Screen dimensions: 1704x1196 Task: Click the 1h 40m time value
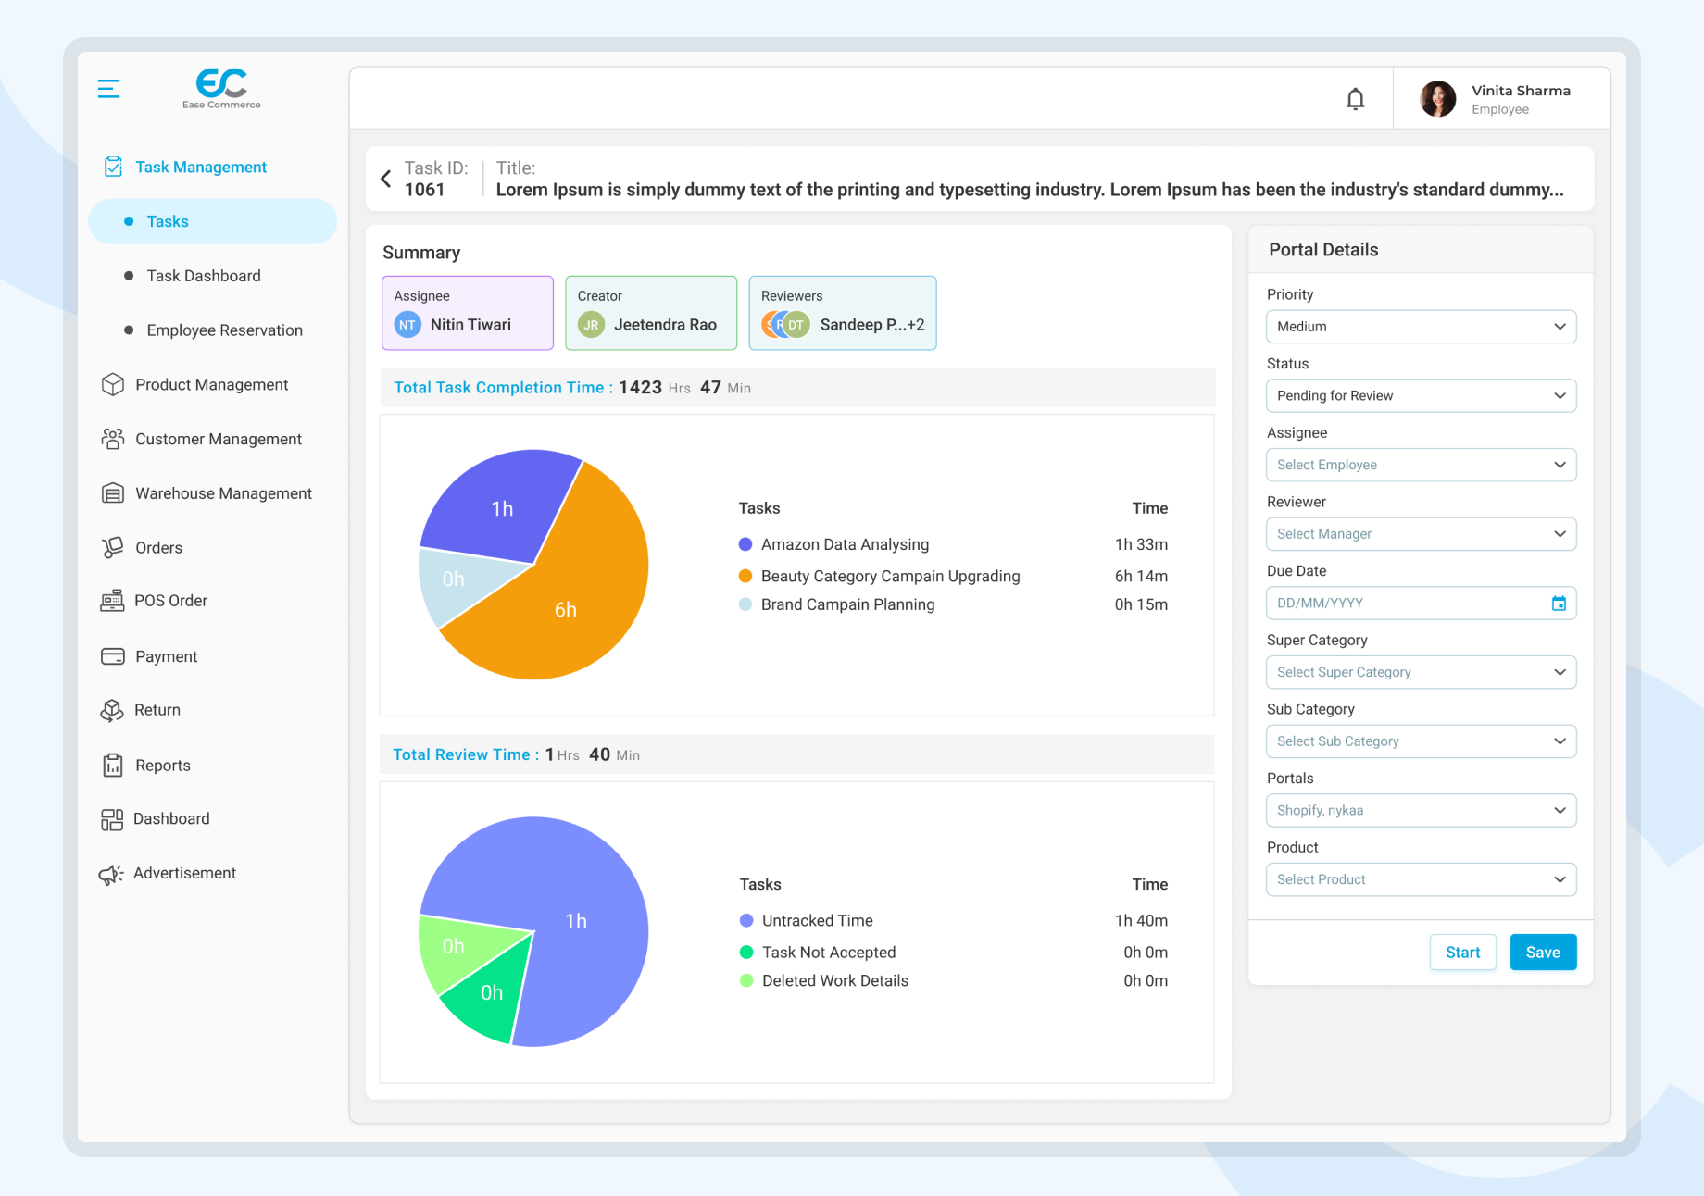pos(1141,920)
